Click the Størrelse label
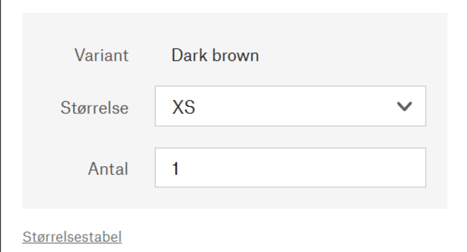 (x=94, y=108)
